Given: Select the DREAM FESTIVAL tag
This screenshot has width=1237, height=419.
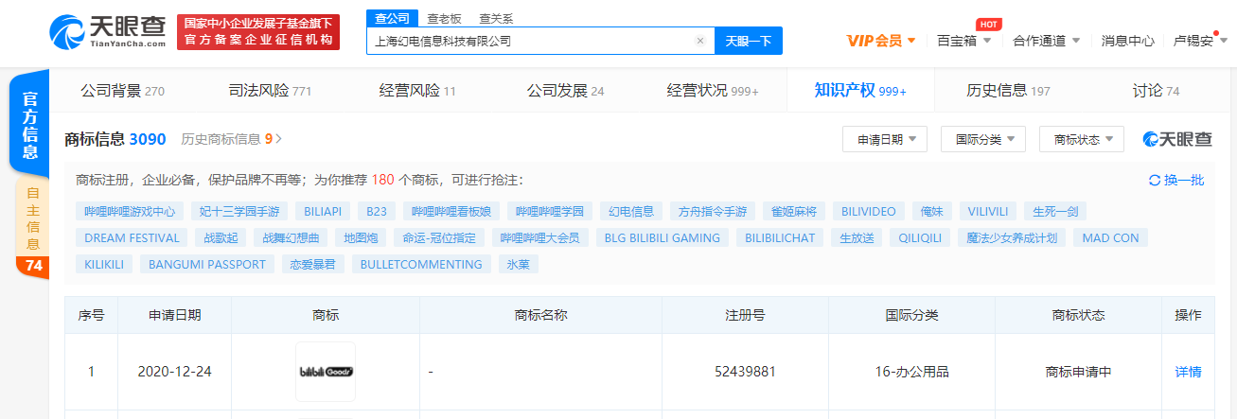Looking at the screenshot, I should pos(132,237).
